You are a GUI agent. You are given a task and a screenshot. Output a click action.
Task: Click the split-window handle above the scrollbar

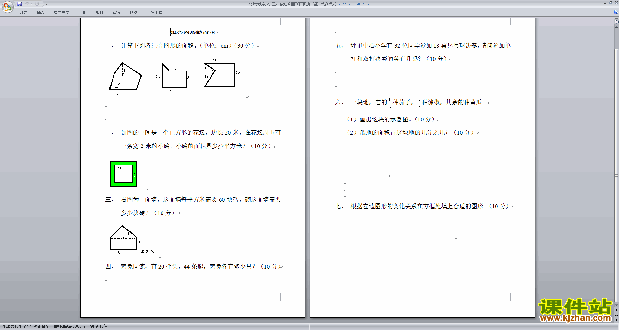pos(616,19)
